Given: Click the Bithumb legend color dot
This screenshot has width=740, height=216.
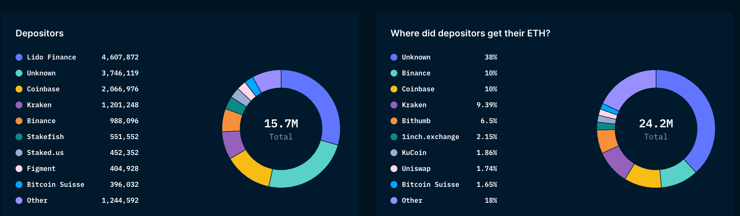Looking at the screenshot, I should 394,121.
